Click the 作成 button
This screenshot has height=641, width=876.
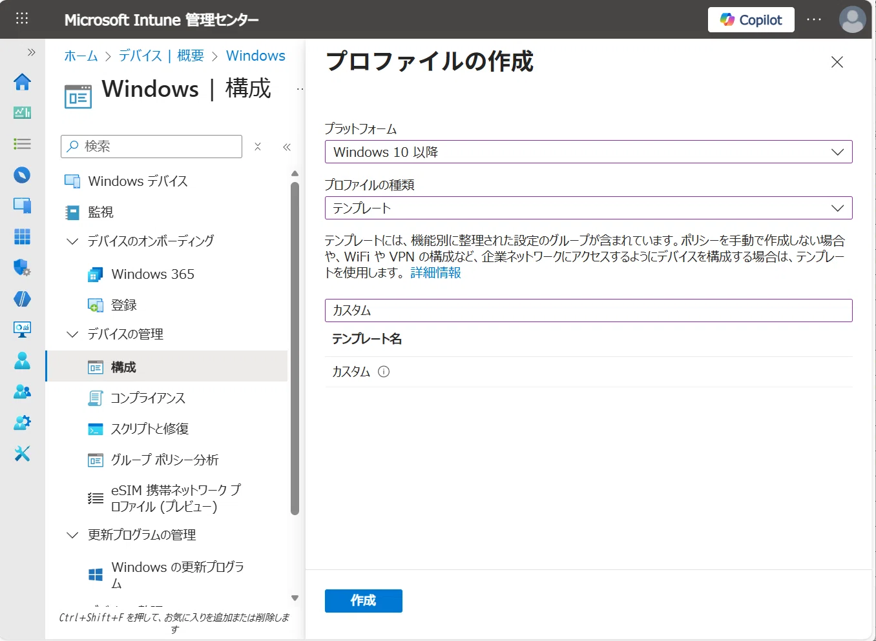tap(364, 601)
